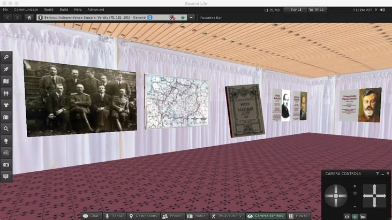Expand the location history dropdown arrow

coord(191,18)
